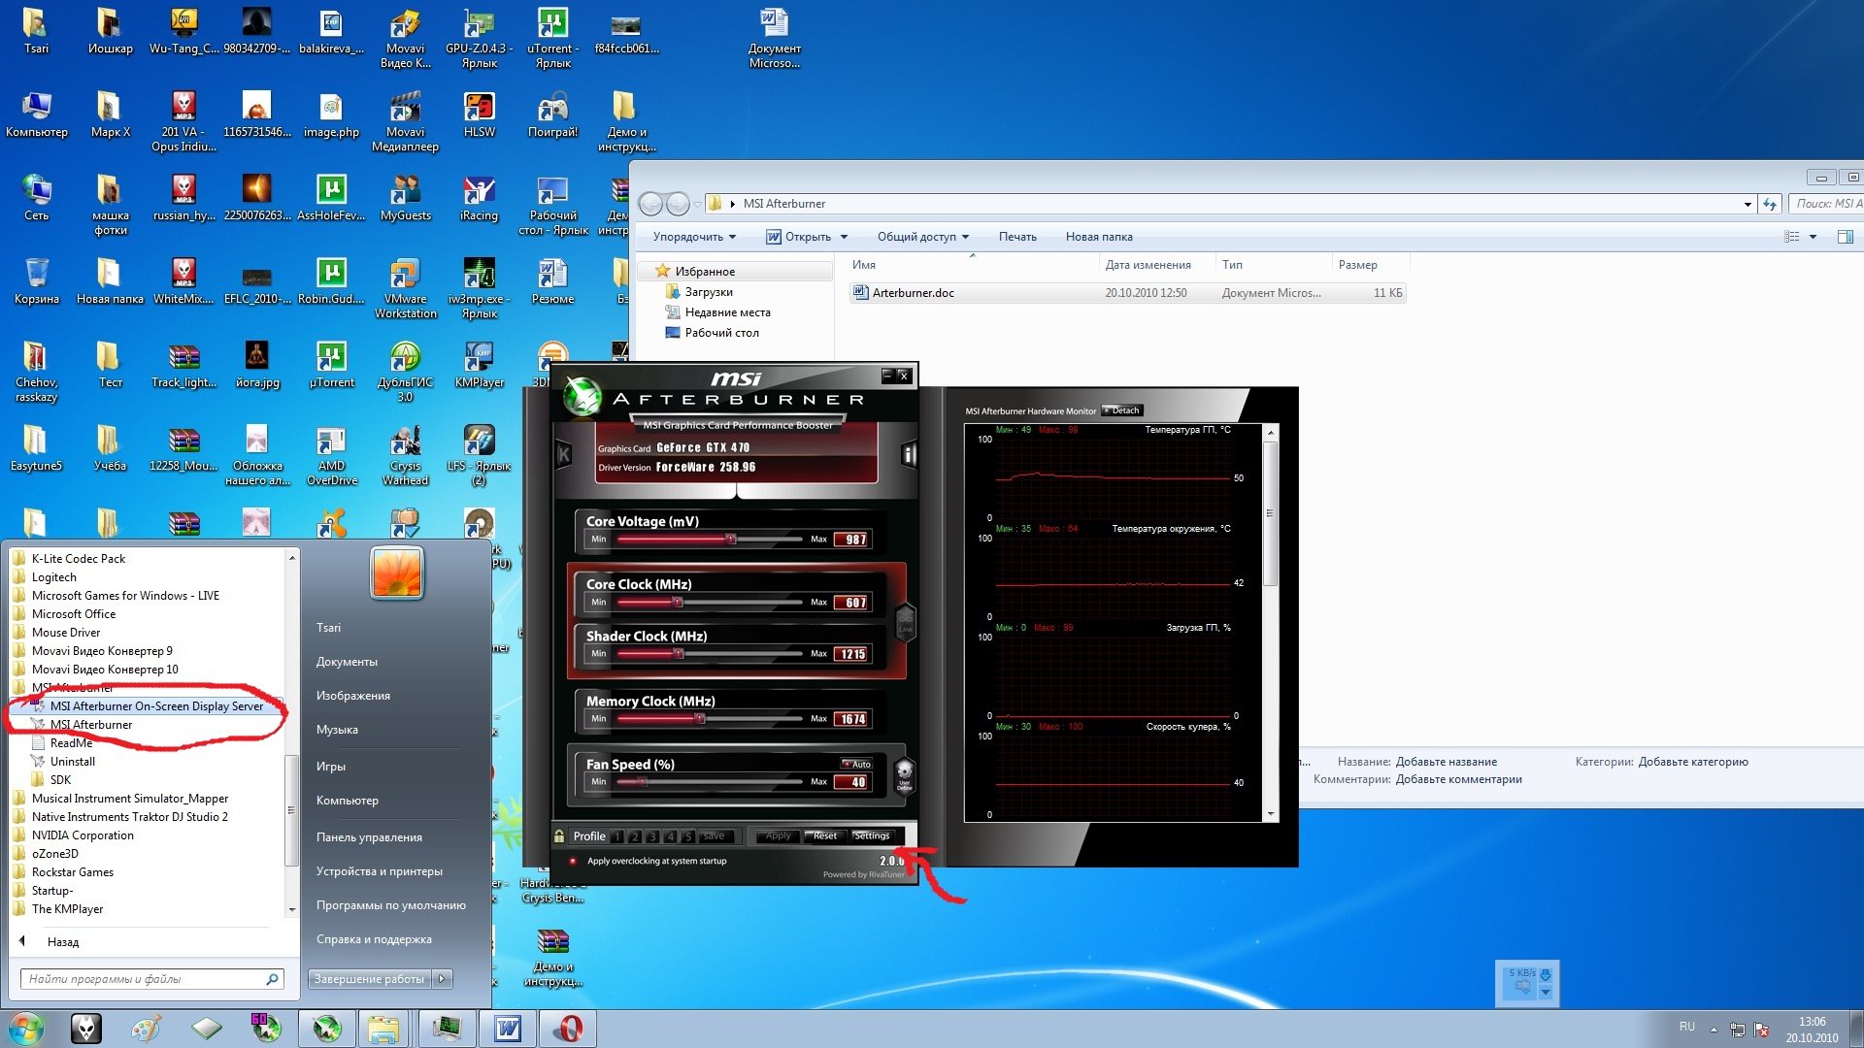Expand the shutdown options arrow
The width and height of the screenshot is (1864, 1048).
(443, 979)
